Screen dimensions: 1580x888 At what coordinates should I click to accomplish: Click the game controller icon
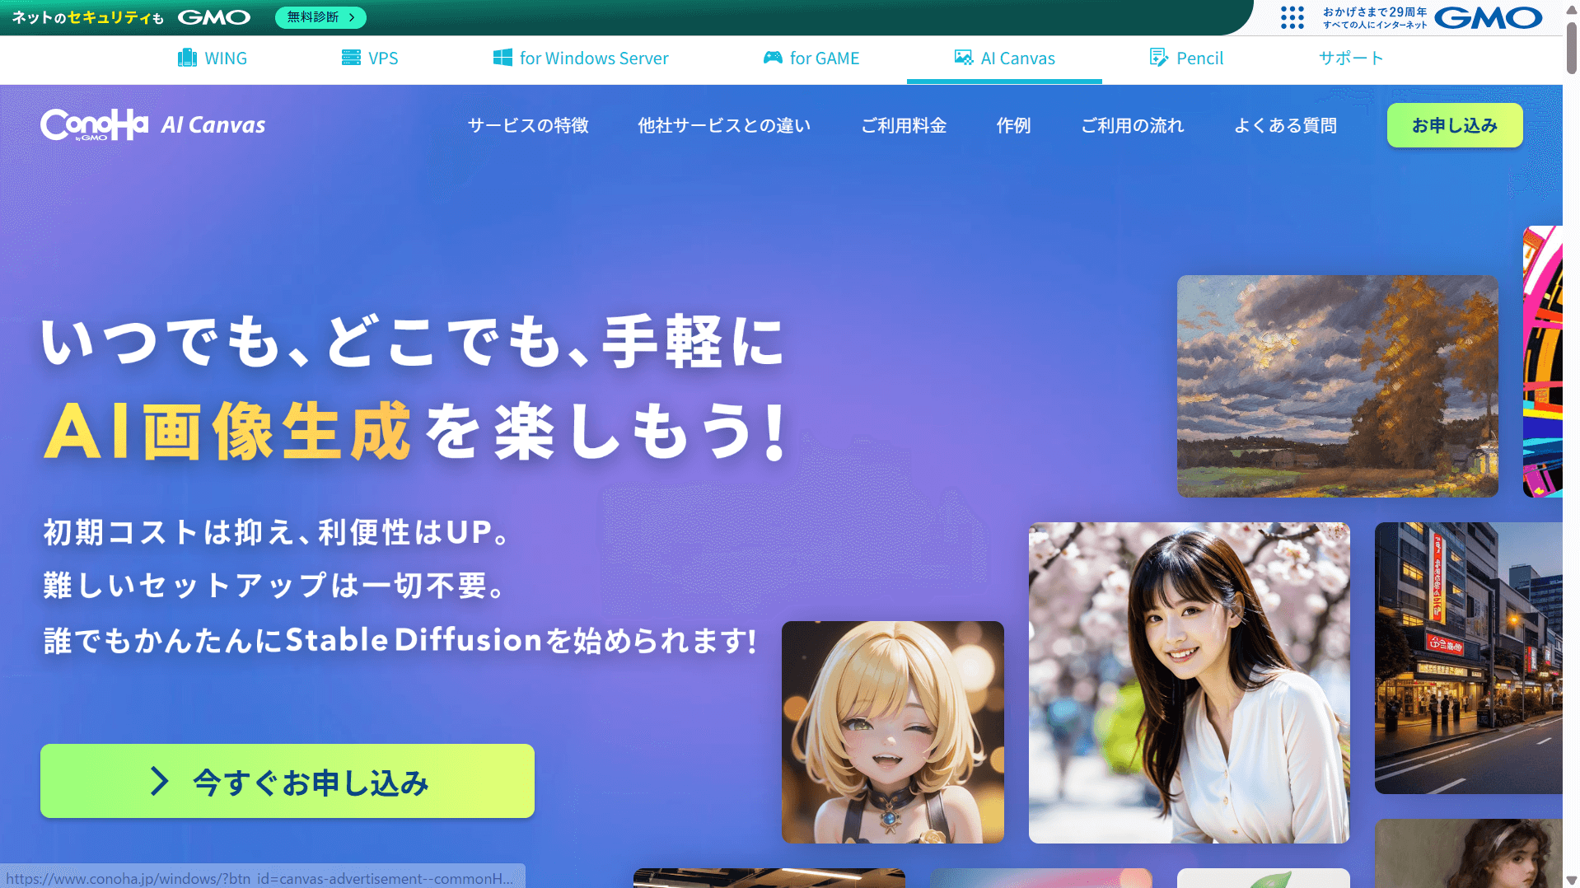(x=773, y=58)
